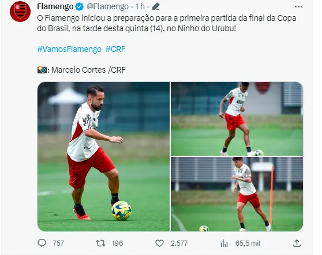Open the @Flamengo handle link
Screen dimensions: 322x255
(x=107, y=6)
